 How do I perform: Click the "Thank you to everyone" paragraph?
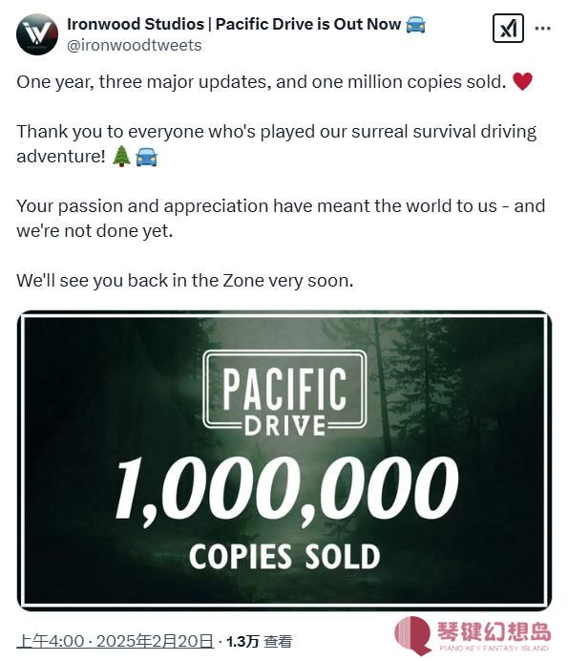(277, 143)
